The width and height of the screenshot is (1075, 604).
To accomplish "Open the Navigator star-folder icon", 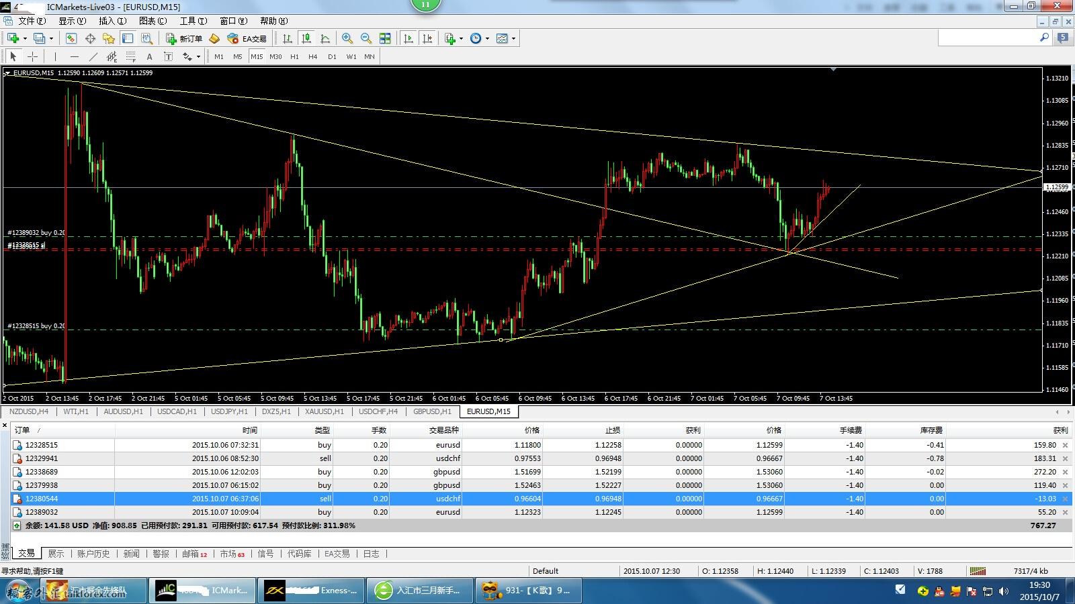I will tap(109, 38).
